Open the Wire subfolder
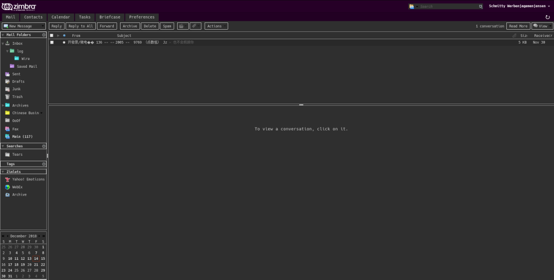Viewport: 554px width, 280px height. click(x=25, y=59)
